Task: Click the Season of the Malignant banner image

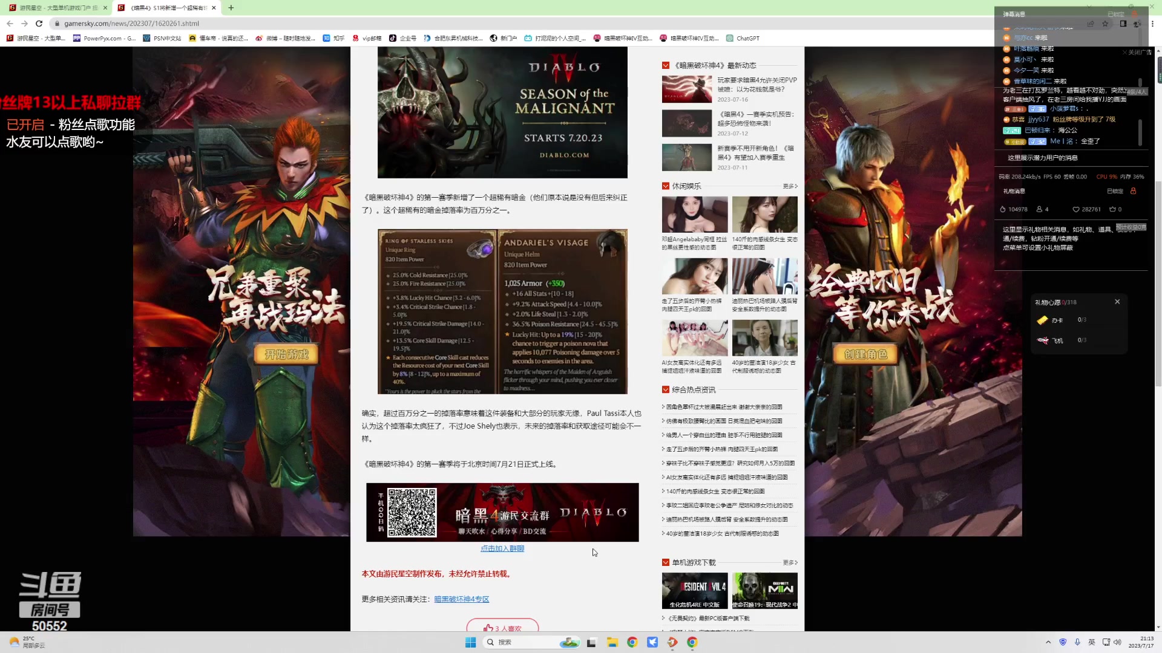Action: [502, 112]
